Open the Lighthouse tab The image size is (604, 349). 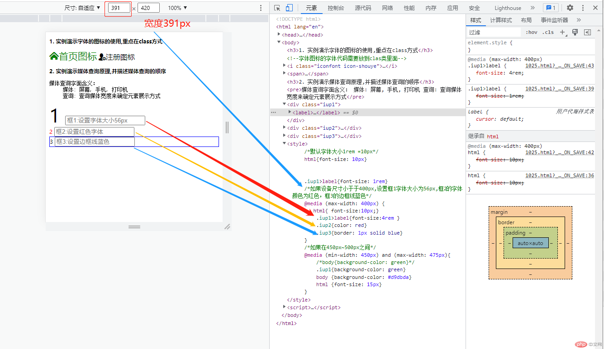coord(508,8)
